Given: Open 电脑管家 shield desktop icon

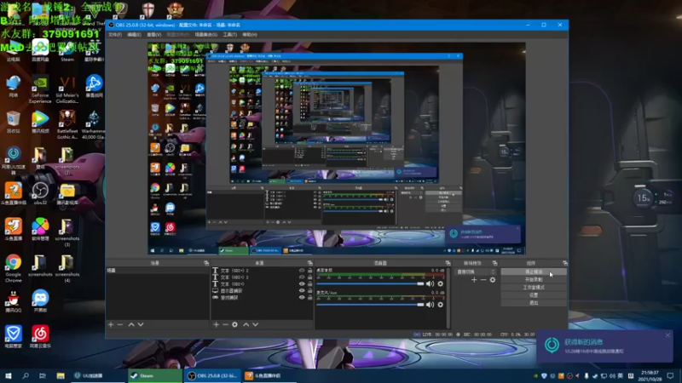Looking at the screenshot, I should pyautogui.click(x=14, y=337).
